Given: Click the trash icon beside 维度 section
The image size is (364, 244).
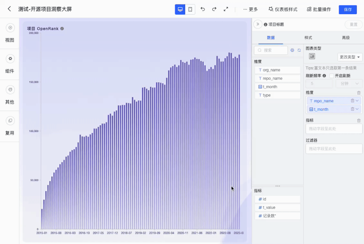Looking at the screenshot, I should tap(359, 92).
